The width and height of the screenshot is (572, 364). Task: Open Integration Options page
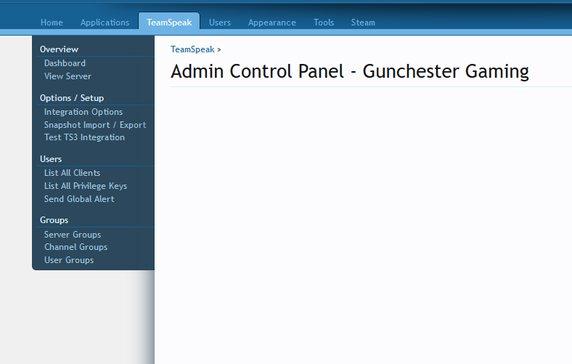pyautogui.click(x=83, y=112)
